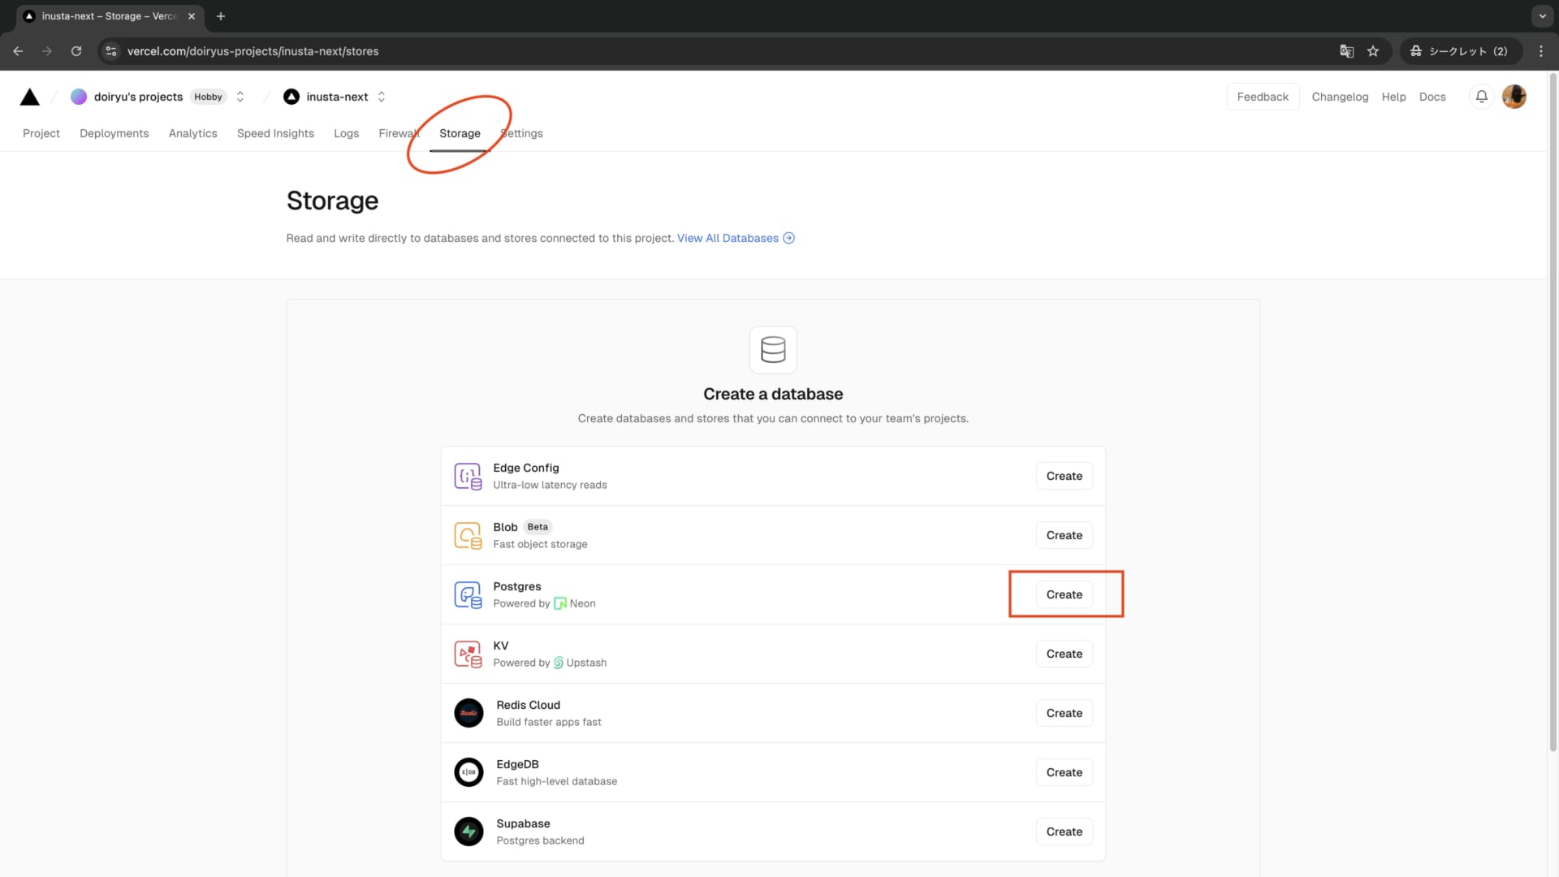Open the Docs link
This screenshot has width=1559, height=877.
(1432, 97)
